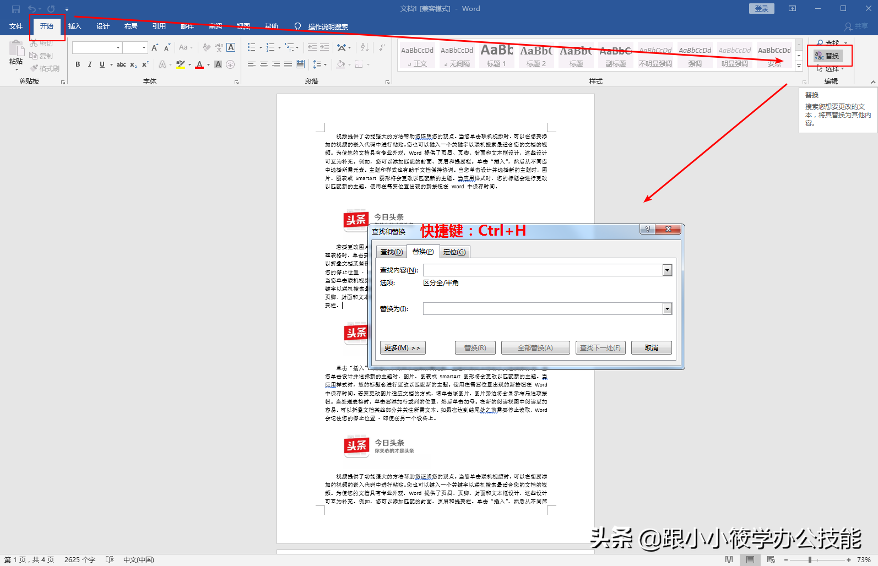Apply subscript formatting
This screenshot has width=878, height=566.
click(133, 64)
